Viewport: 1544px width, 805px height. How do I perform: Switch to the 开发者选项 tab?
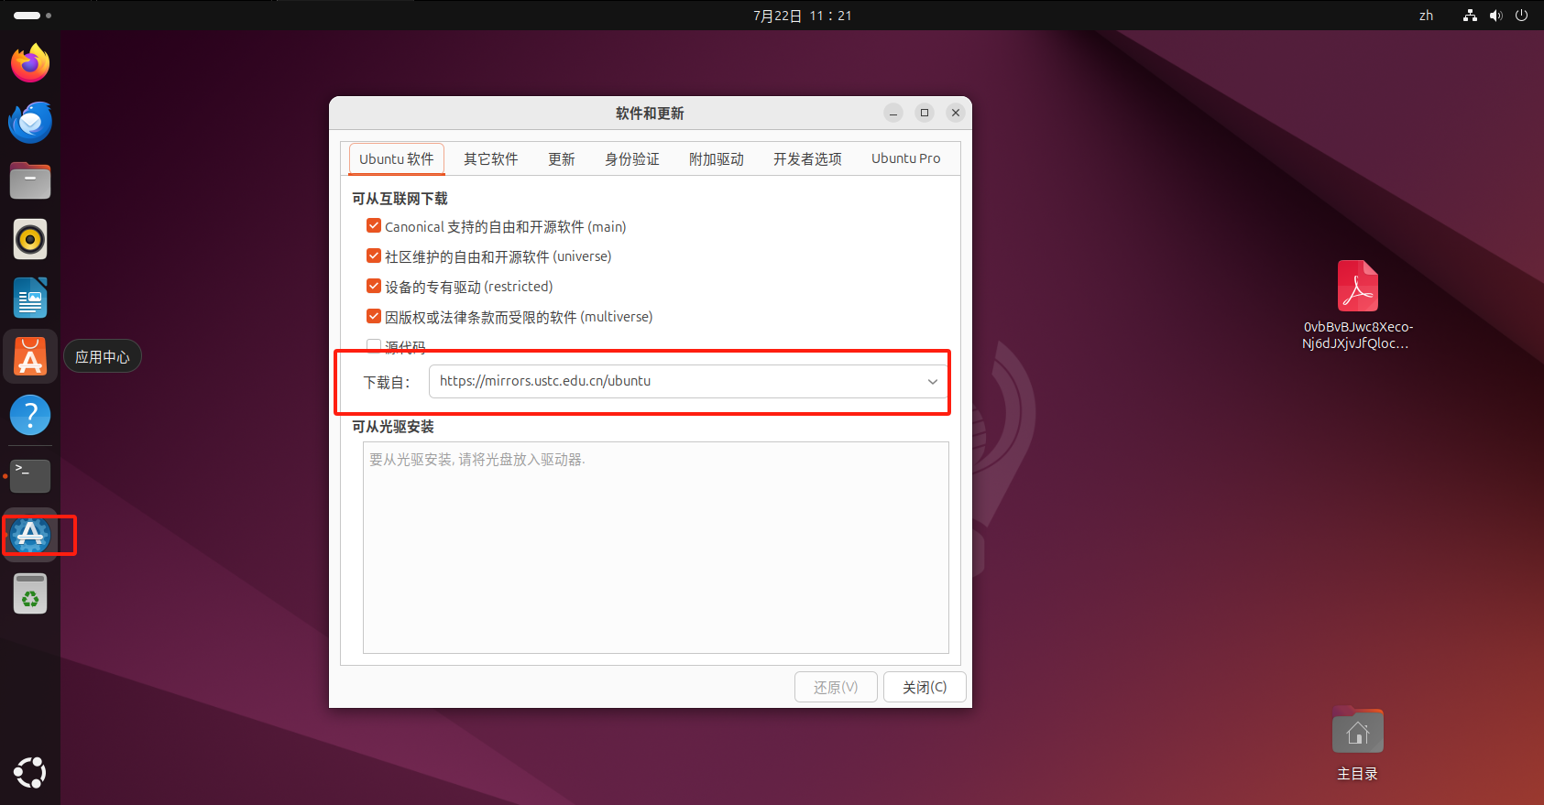click(x=807, y=158)
